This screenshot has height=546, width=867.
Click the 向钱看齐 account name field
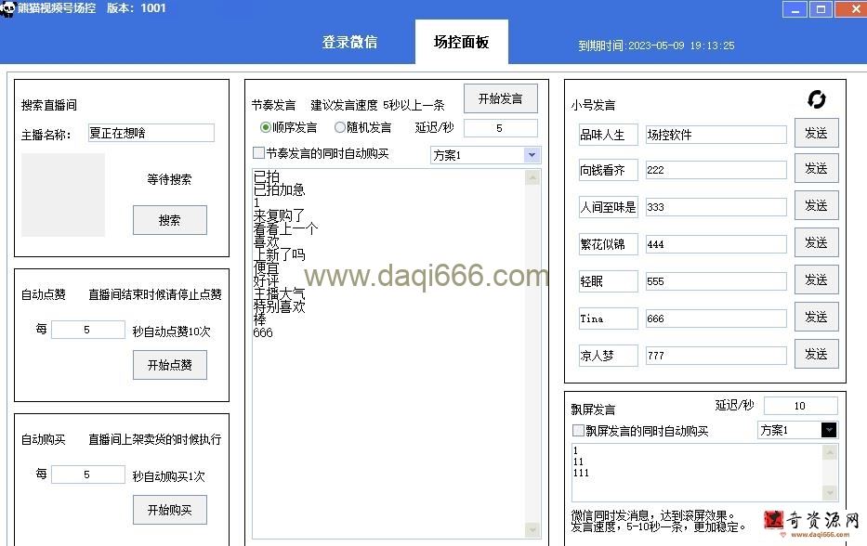(609, 170)
